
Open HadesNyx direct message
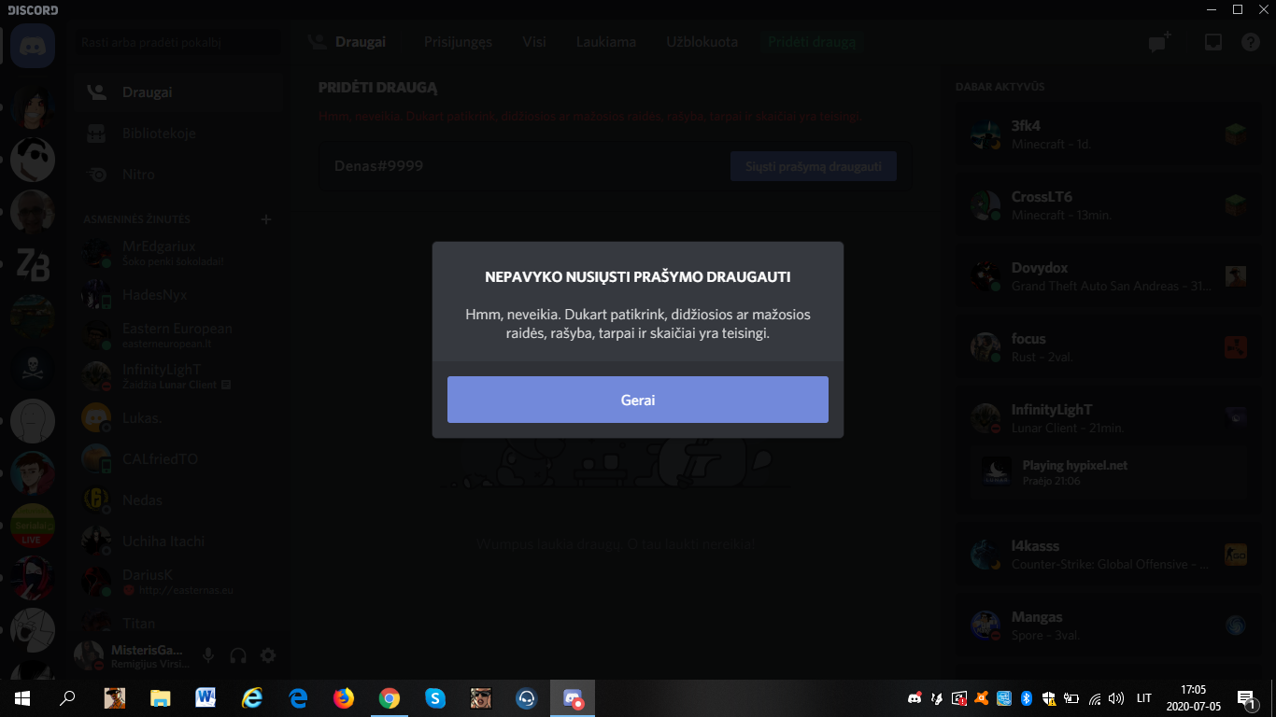point(178,294)
